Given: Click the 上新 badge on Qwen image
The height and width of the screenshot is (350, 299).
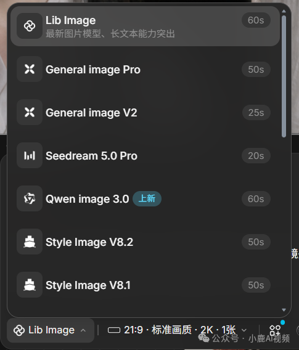Looking at the screenshot, I should click(x=147, y=198).
